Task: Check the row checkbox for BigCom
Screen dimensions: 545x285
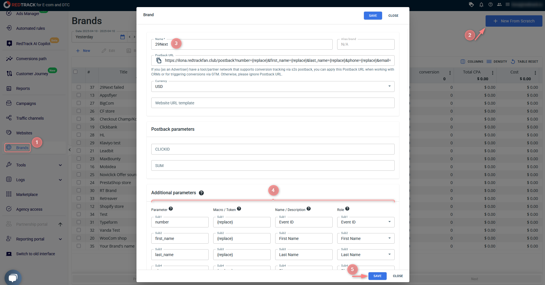Action: (79, 103)
